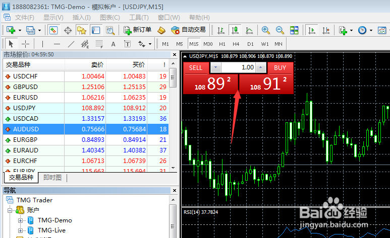Switch to the 交易品种 tab
This screenshot has height=238, width=390.
[x=21, y=178]
